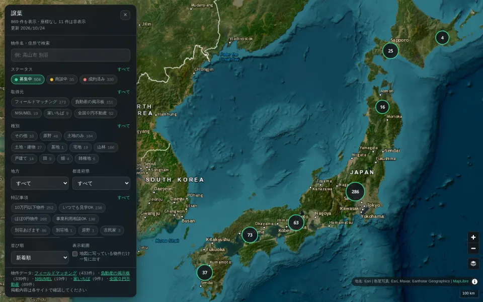
Task: Filter source by NISUMEL 19 chip
Action: [26, 113]
